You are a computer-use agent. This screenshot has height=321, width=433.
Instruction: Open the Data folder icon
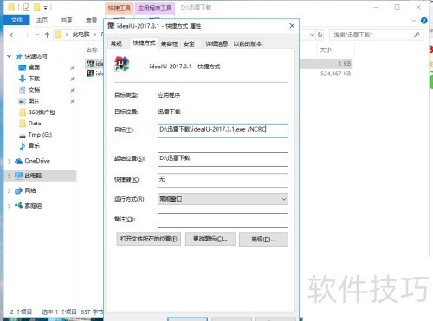click(23, 124)
